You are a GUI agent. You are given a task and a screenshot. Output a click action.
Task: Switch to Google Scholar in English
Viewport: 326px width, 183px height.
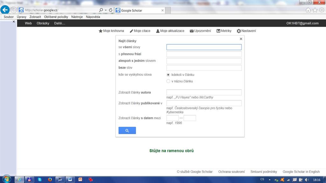[301, 172]
